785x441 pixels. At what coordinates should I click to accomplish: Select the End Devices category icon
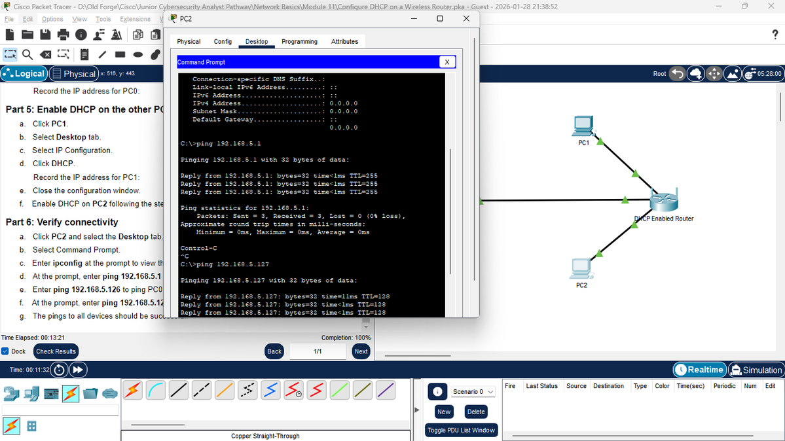coord(31,394)
